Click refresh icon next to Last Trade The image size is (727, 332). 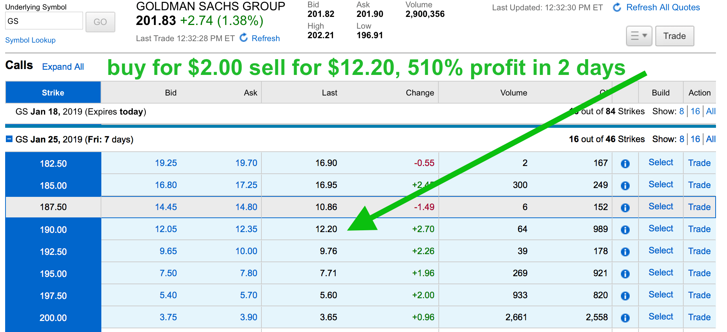tap(243, 37)
